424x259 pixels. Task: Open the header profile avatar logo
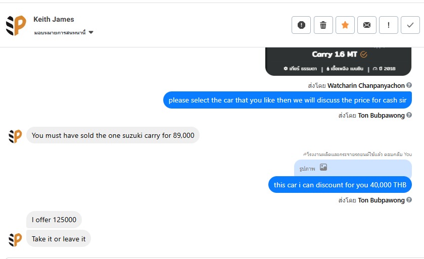[16, 25]
